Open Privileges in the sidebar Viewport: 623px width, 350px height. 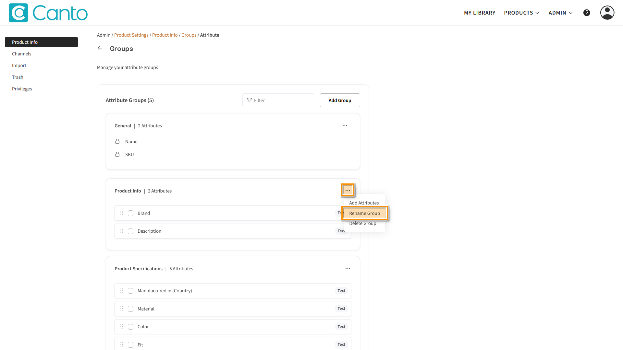click(22, 89)
